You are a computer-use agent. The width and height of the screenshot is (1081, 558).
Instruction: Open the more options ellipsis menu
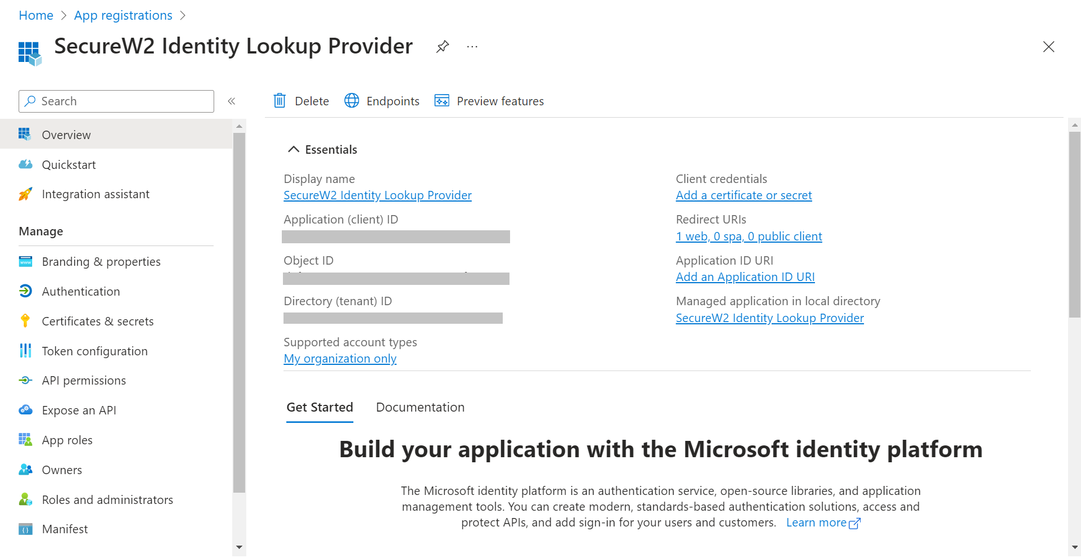coord(472,47)
